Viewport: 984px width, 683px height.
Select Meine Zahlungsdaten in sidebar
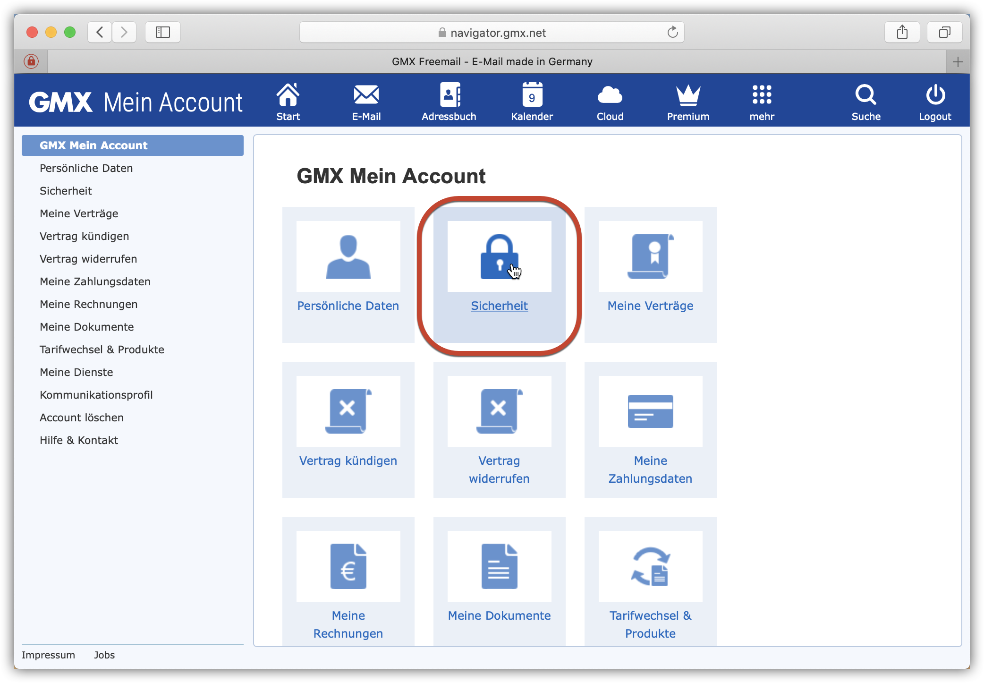(95, 282)
